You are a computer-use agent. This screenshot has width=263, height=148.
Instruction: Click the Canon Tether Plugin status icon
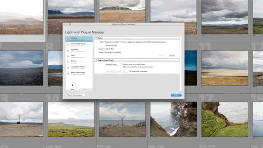tap(68, 45)
